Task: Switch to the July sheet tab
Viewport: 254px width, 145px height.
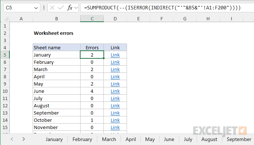Action: [x=188, y=139]
